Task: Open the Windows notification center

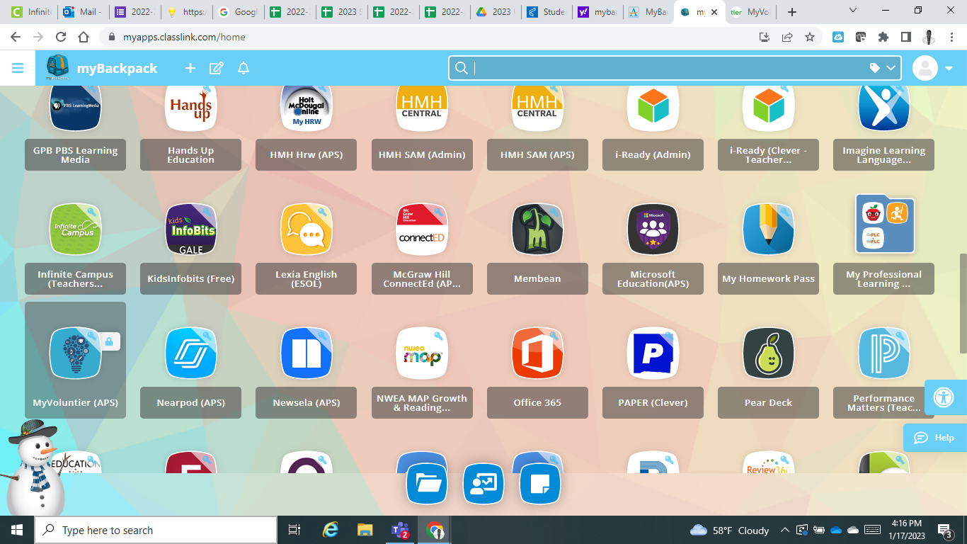Action: pos(945,530)
